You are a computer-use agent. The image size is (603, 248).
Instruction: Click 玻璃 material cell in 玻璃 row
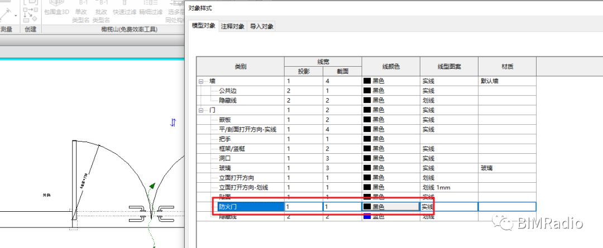click(507, 168)
